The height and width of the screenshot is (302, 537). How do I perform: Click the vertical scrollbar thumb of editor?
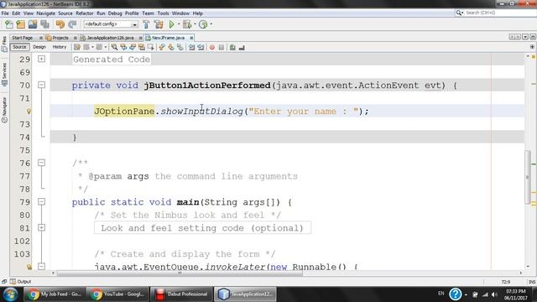click(x=528, y=177)
